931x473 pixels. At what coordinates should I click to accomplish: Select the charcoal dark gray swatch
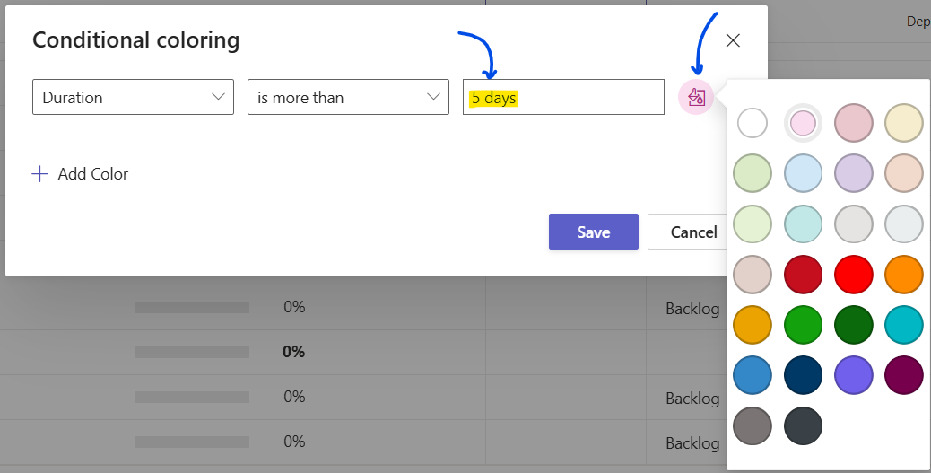(x=803, y=425)
